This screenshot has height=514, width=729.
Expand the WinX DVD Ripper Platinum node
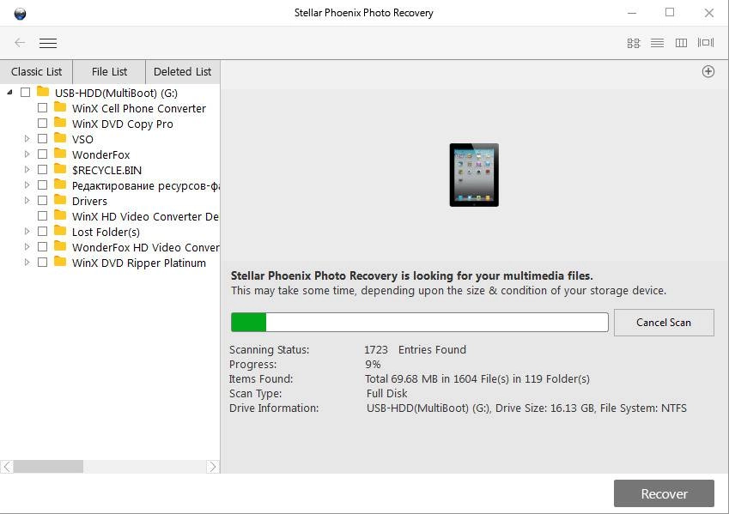(27, 262)
